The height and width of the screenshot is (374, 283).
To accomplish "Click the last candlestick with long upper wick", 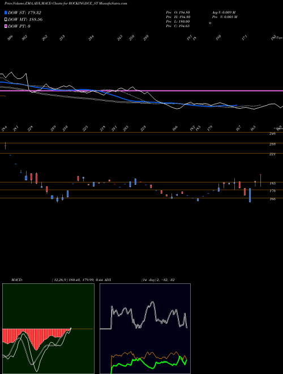I will (260, 180).
